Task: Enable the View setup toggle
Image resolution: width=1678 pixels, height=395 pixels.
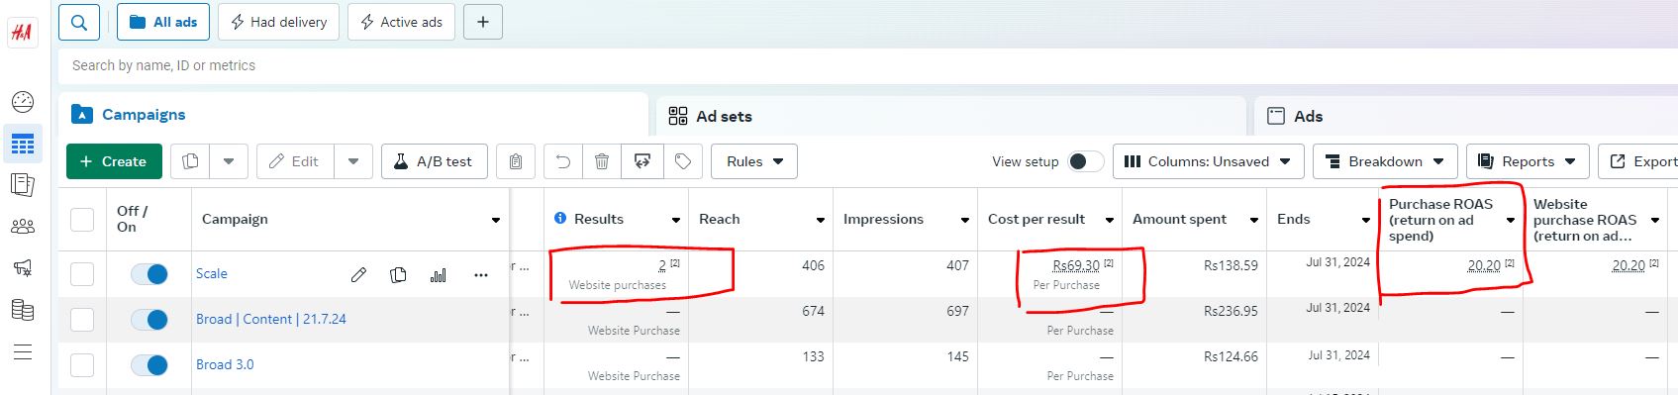Action: pos(1086,161)
